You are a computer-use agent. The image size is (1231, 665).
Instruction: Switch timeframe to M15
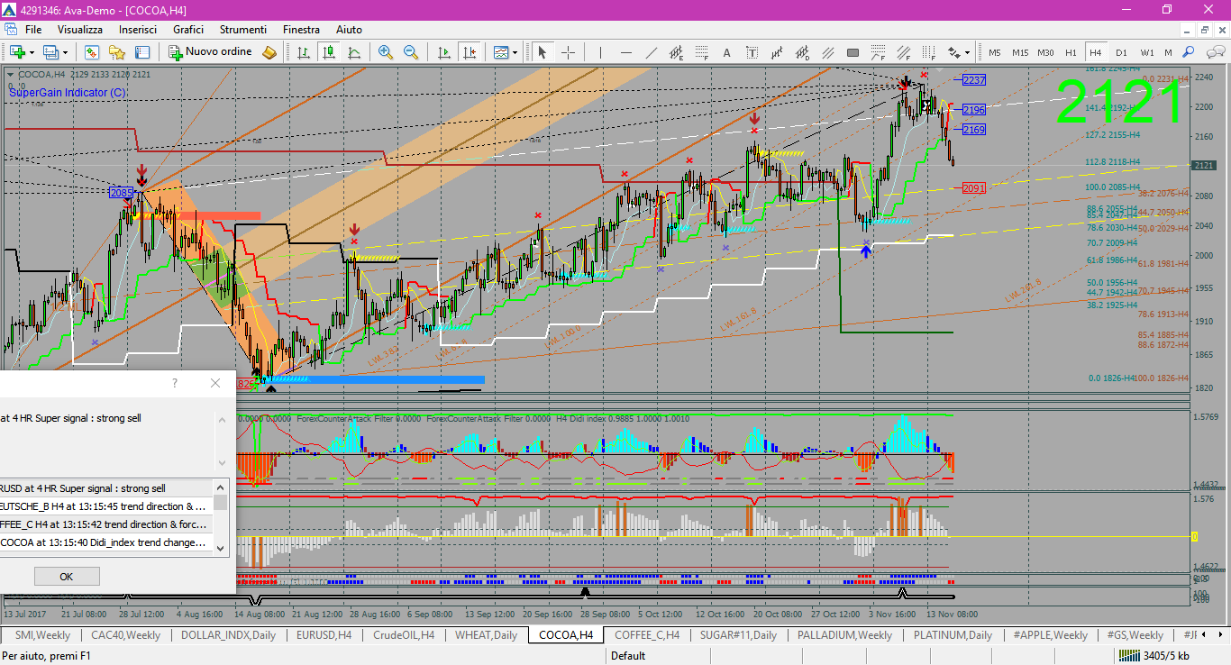click(x=1020, y=52)
